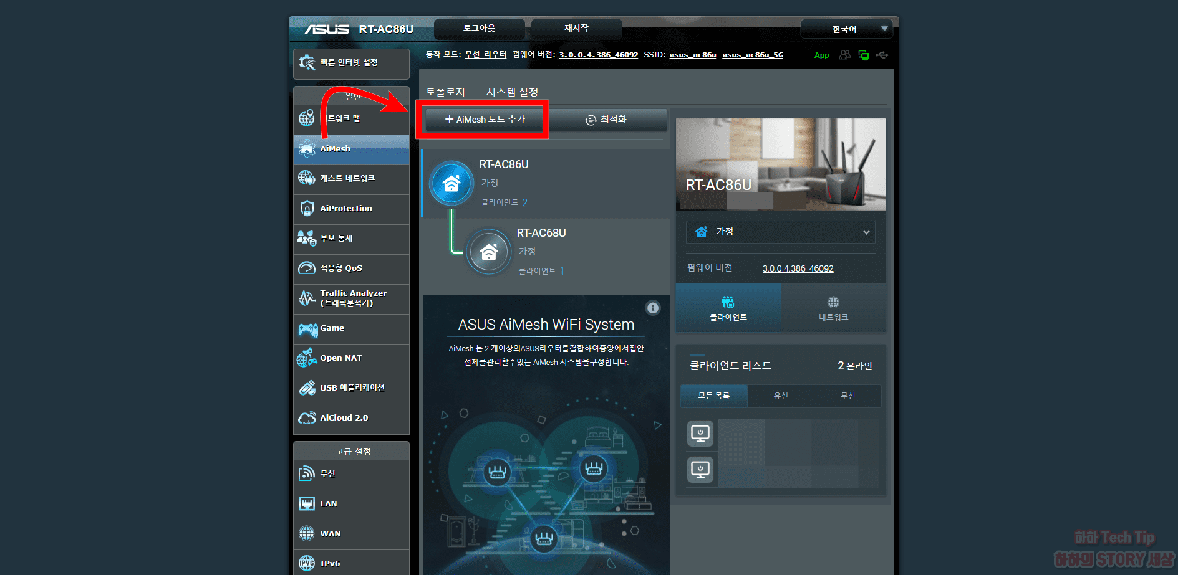Click the 최적화 optimize button

606,119
